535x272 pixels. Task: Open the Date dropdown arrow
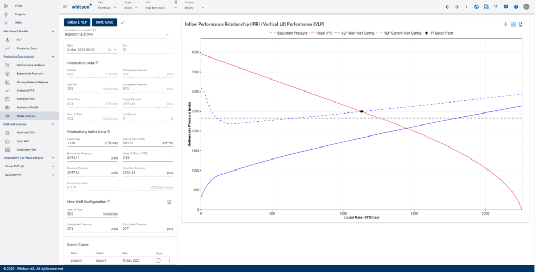(x=115, y=50)
